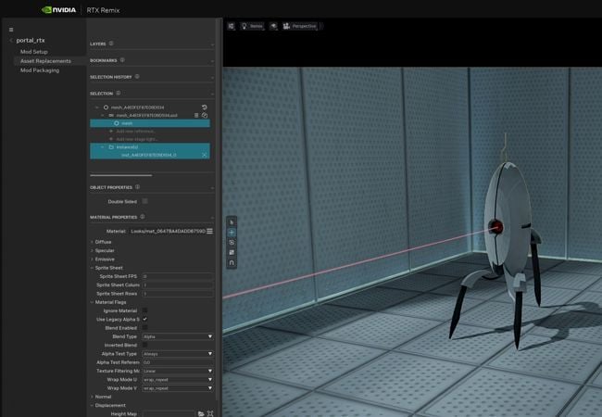Viewport: 602px width, 417px height.
Task: Click Add new stage light in selection tree
Action: [x=137, y=139]
